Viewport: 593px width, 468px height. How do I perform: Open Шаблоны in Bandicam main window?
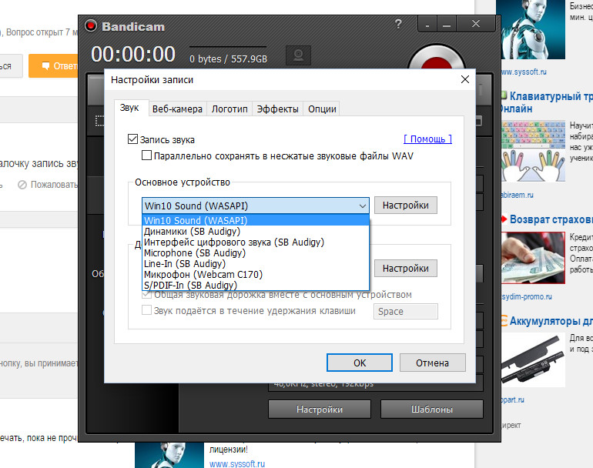tap(432, 409)
